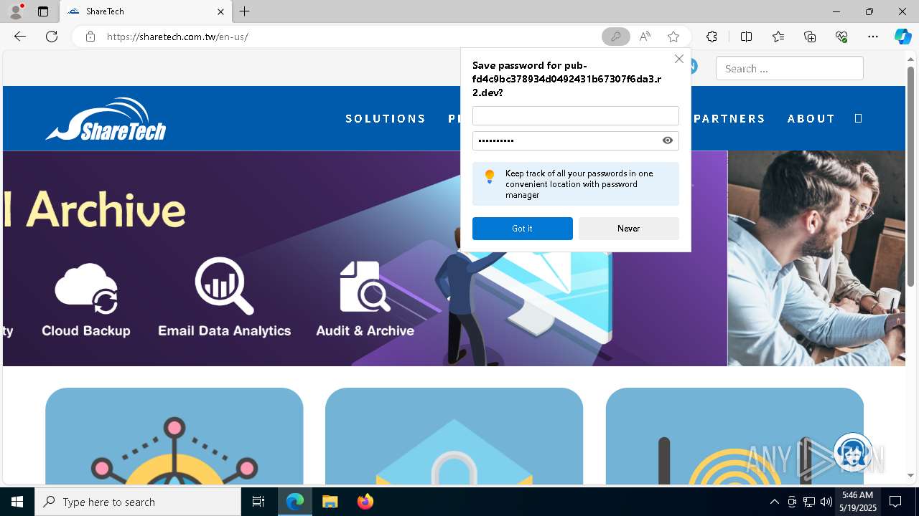The height and width of the screenshot is (516, 919).
Task: Open SOLUTIONS navigation menu
Action: (386, 118)
